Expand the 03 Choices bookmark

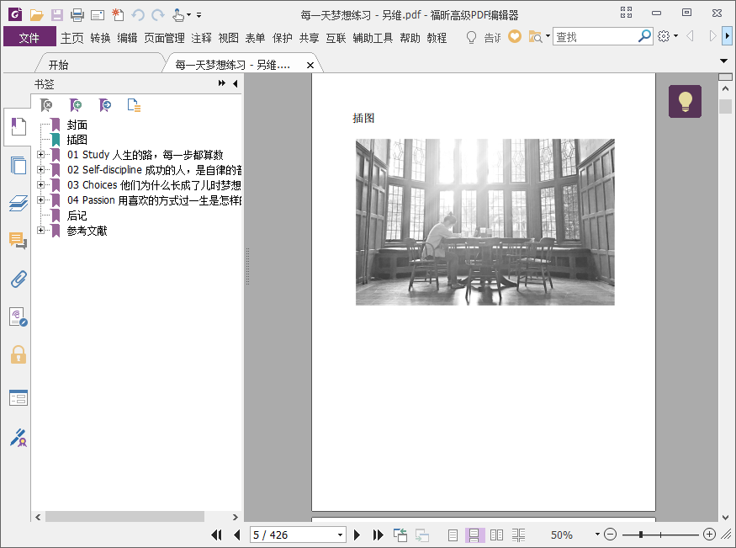click(x=41, y=184)
